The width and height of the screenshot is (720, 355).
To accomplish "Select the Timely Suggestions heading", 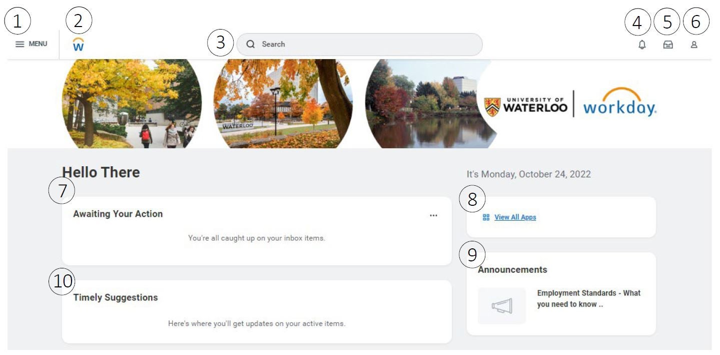I will pos(116,297).
